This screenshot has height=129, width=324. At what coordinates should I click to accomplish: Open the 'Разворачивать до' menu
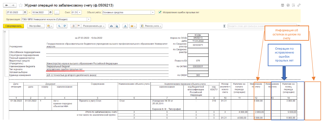pos(93,26)
